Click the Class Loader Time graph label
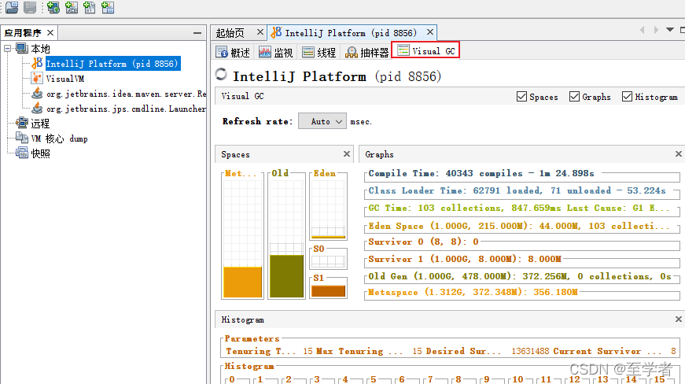This screenshot has width=685, height=384. pyautogui.click(x=517, y=191)
